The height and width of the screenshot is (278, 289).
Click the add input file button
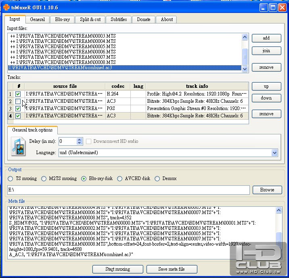[x=266, y=38]
